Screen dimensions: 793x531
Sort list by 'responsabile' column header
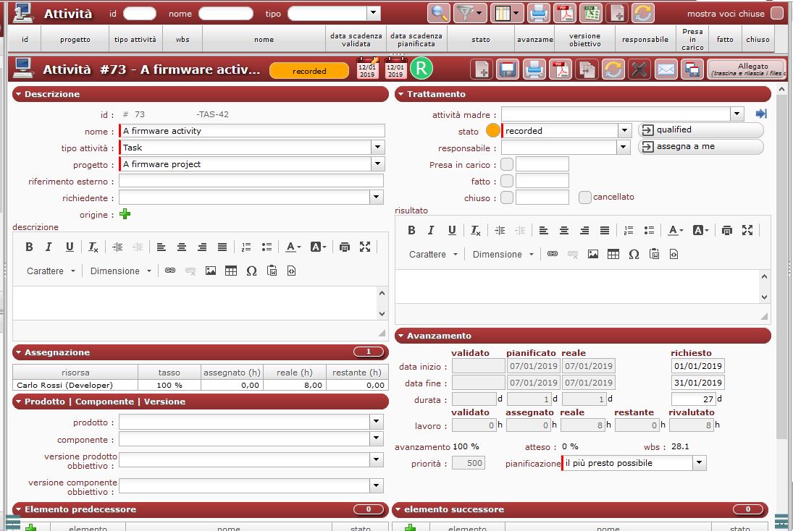click(x=645, y=40)
